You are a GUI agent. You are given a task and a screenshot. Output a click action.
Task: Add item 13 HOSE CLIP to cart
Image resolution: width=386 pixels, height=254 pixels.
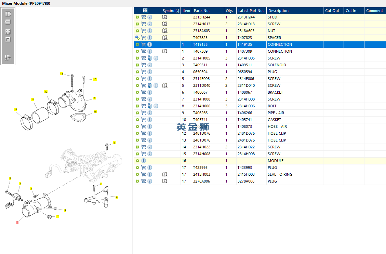pos(144,140)
